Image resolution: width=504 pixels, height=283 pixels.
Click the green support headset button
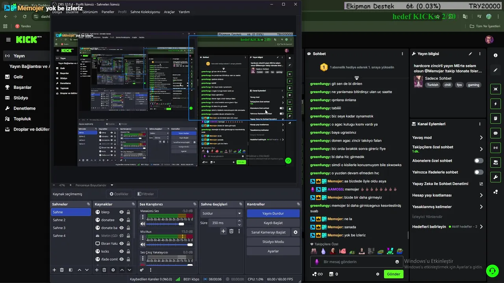click(x=492, y=271)
